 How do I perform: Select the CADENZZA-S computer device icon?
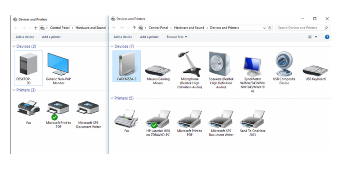tap(127, 66)
